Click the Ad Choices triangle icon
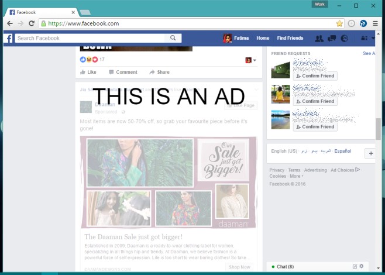This screenshot has height=275, width=385. (x=357, y=170)
